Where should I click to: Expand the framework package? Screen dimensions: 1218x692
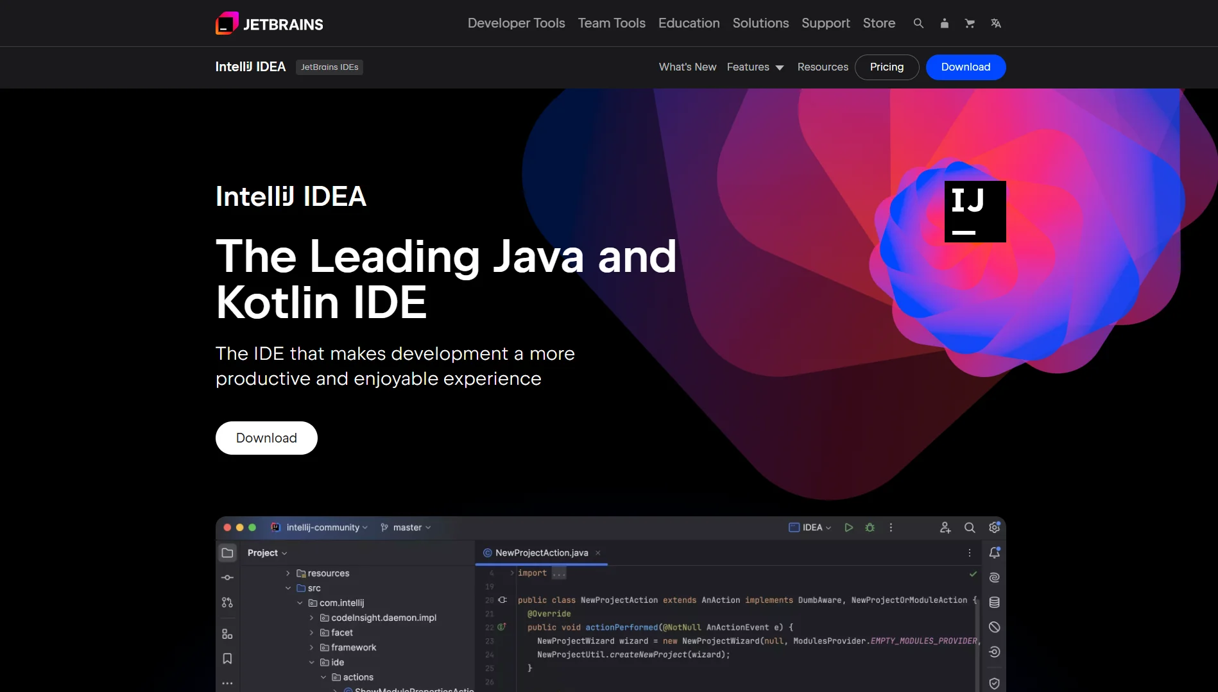(311, 647)
